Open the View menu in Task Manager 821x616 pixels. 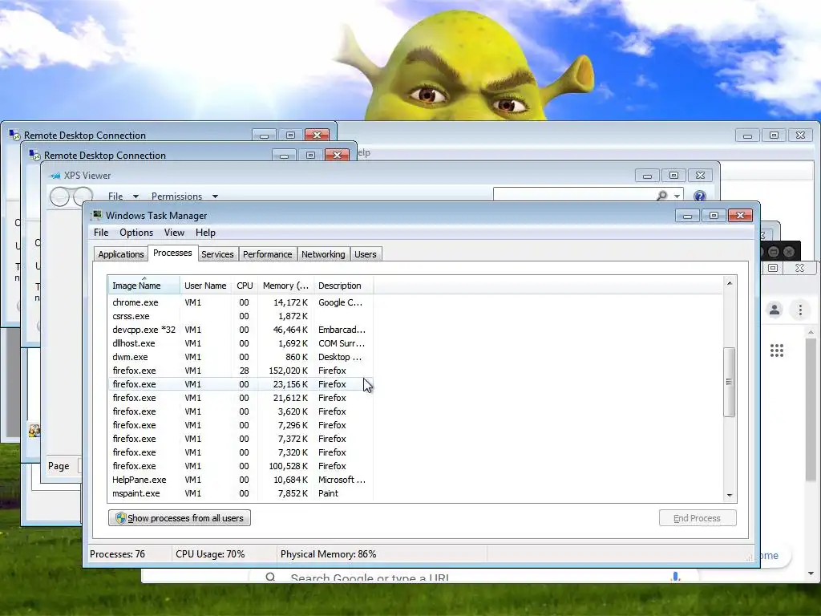click(174, 233)
